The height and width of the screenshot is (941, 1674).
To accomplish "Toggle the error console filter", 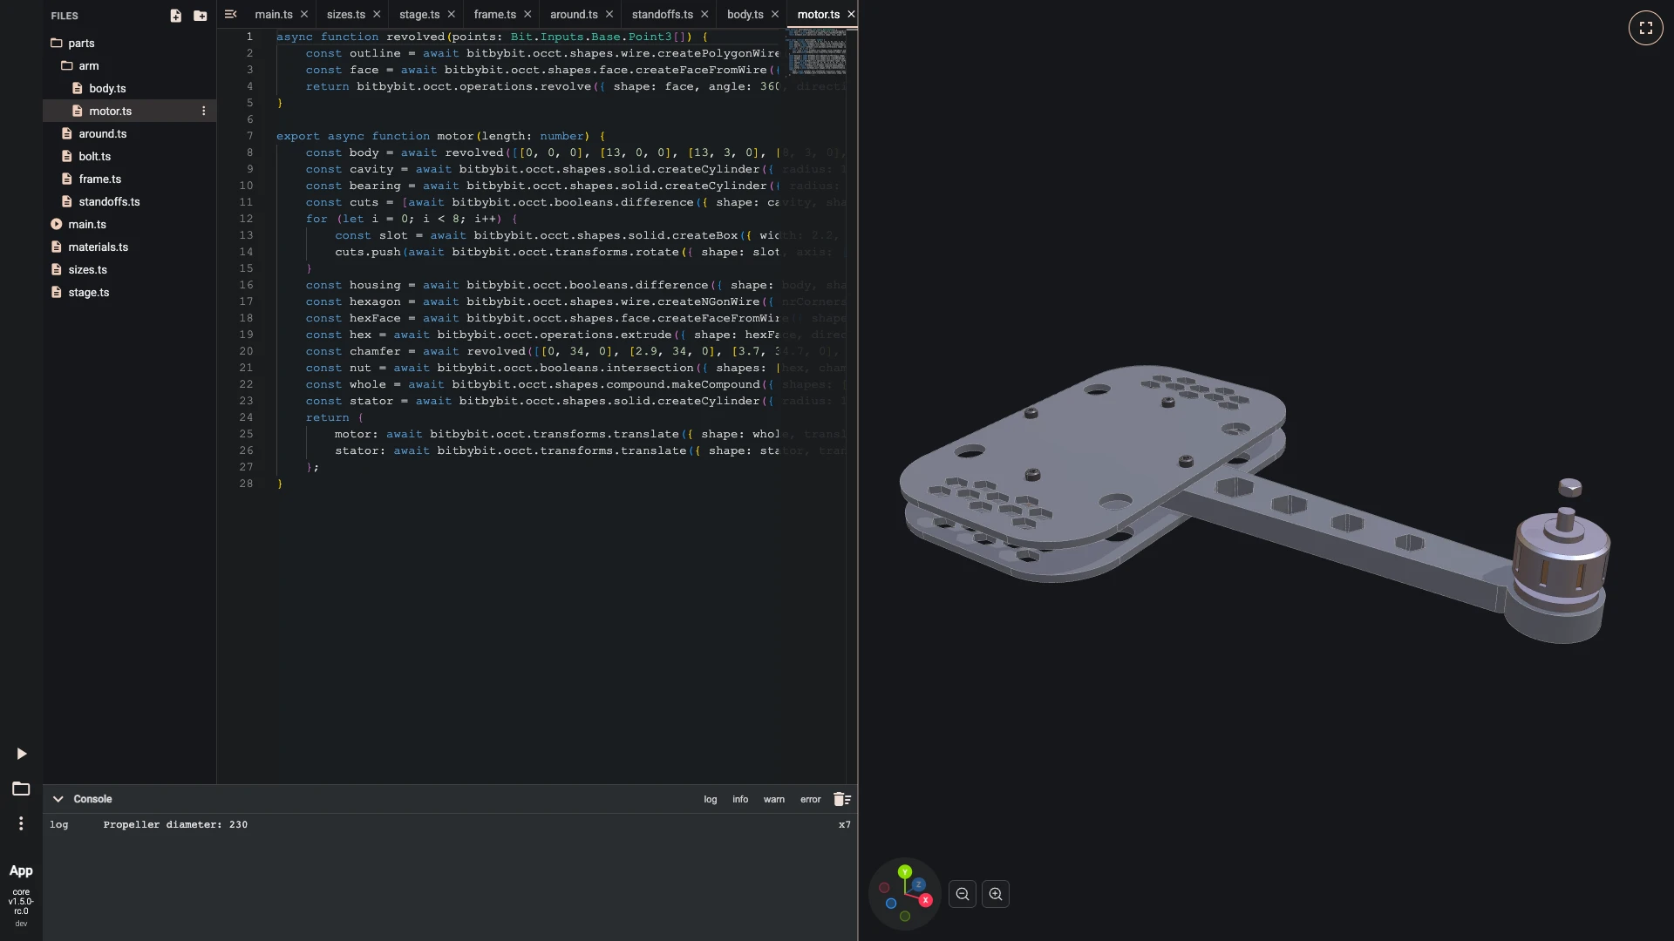I will [x=811, y=799].
